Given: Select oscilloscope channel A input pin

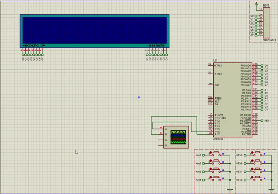Looking at the screenshot, I should click(x=161, y=129).
